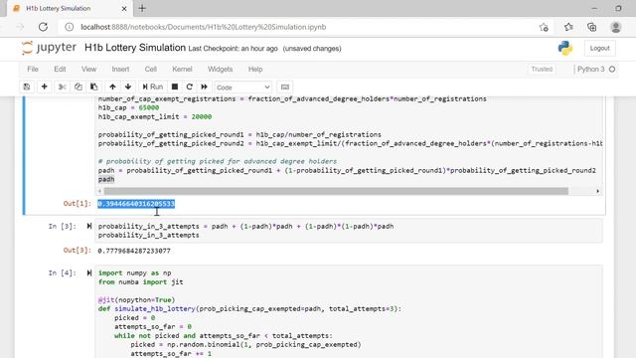Click into the probability_in_3_attempts code cell

pyautogui.click(x=349, y=231)
